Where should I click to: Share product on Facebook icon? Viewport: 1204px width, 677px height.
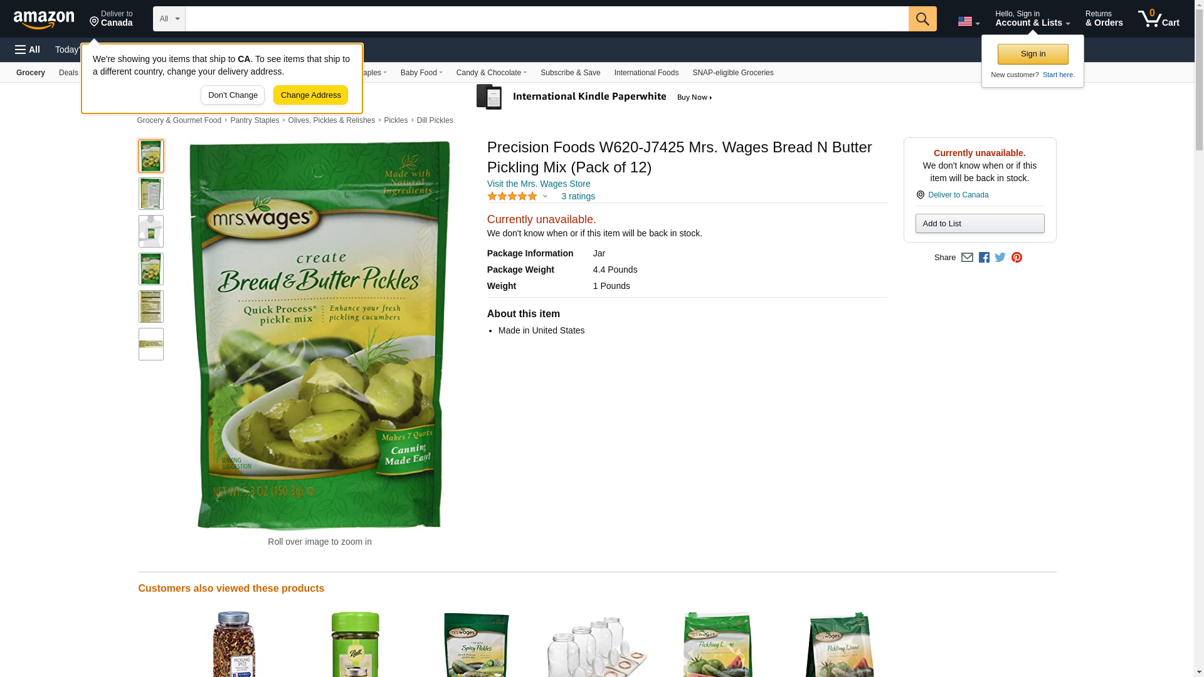pos(984,258)
